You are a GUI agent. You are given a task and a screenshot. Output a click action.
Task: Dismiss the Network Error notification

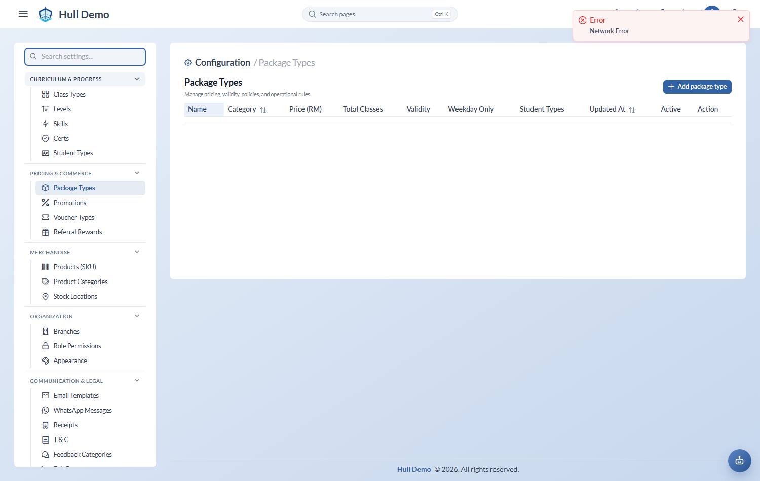coord(741,19)
